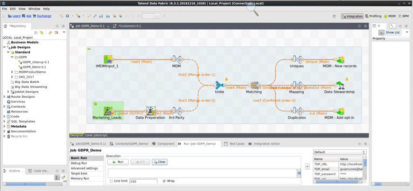413x191 pixels.
Task: Click the Run button in Execution
Action: [118, 162]
